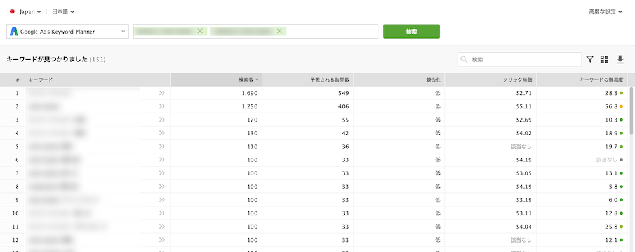Screen dimensions: 635x252
Task: Focus the keyword results 検索 field
Action: [520, 60]
